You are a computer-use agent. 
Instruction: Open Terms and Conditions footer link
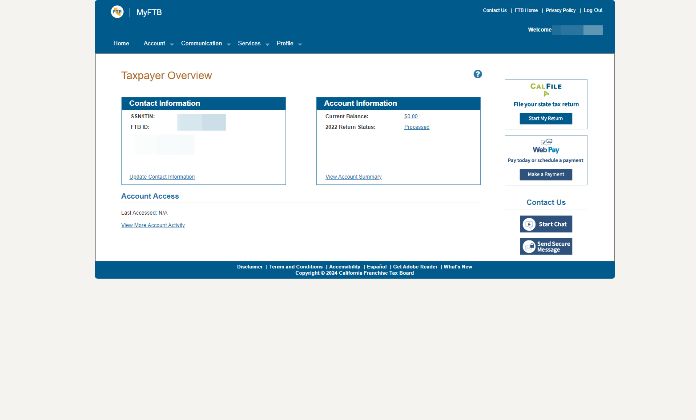(x=296, y=267)
